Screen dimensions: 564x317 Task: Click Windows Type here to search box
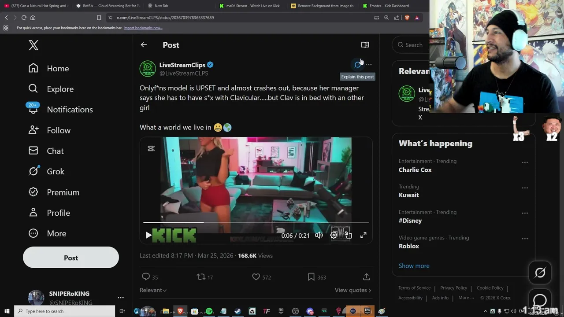click(x=65, y=311)
